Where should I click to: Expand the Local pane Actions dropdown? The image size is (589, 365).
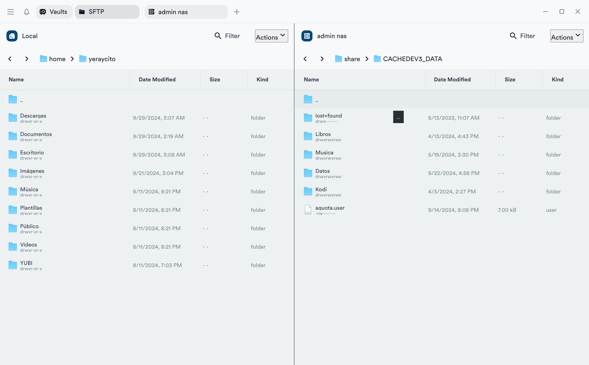[271, 36]
